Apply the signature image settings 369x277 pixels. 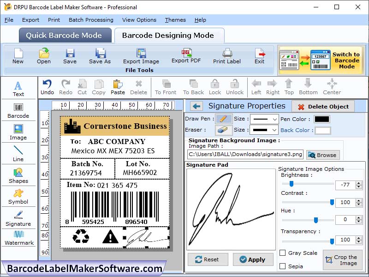click(x=253, y=259)
